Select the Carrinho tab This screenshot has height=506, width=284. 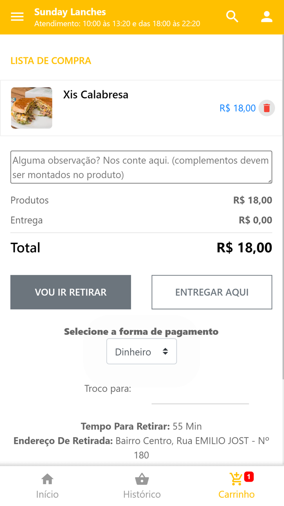pos(237,485)
